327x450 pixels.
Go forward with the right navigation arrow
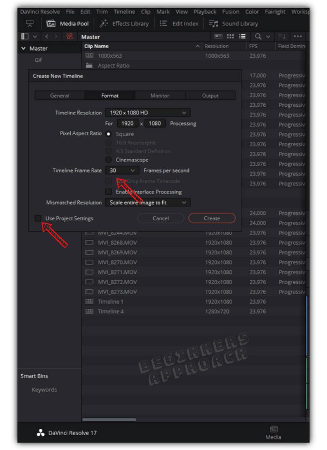click(56, 36)
